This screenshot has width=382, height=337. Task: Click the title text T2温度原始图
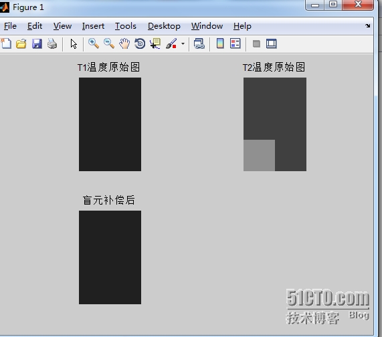(274, 68)
